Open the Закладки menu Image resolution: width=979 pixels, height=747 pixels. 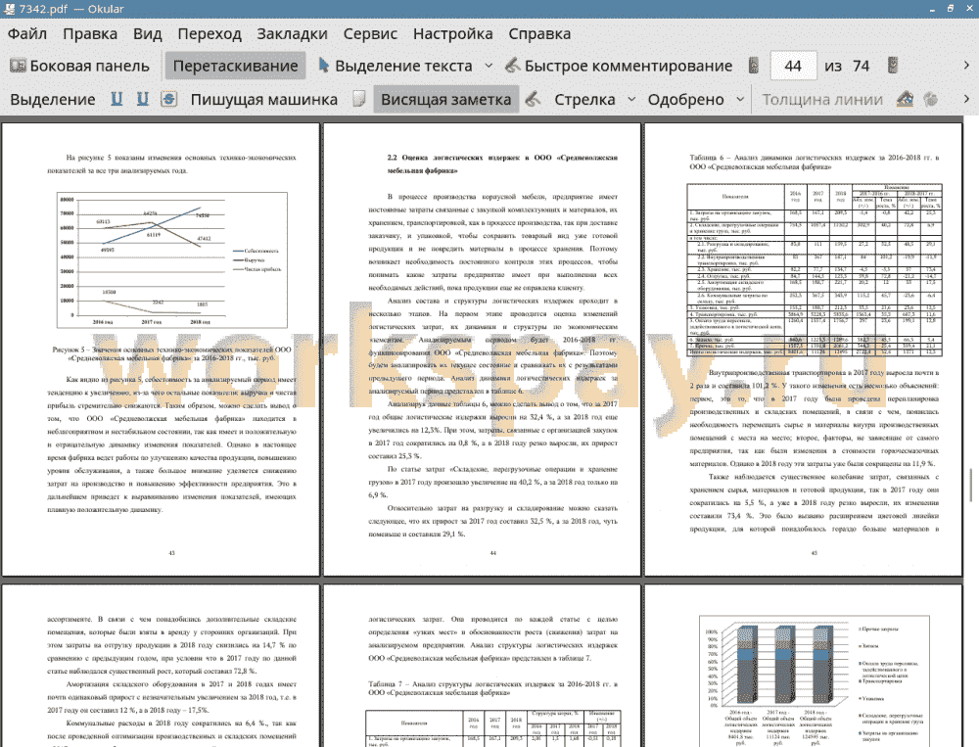(292, 33)
